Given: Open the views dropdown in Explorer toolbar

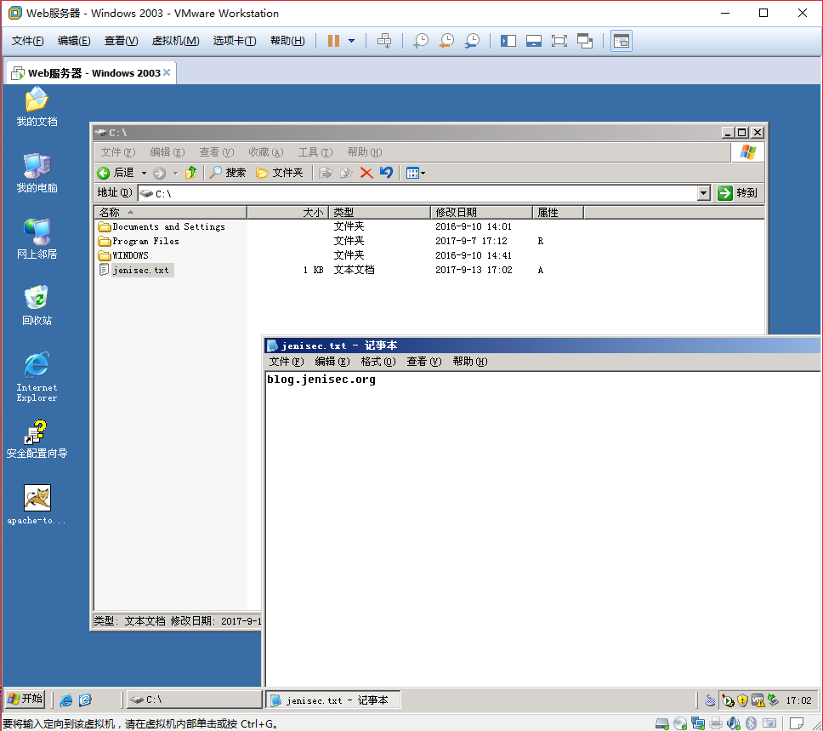Looking at the screenshot, I should click(415, 173).
